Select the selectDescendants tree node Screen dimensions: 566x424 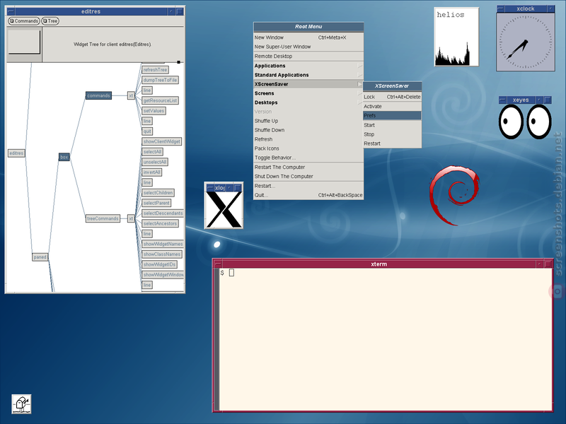tap(163, 213)
